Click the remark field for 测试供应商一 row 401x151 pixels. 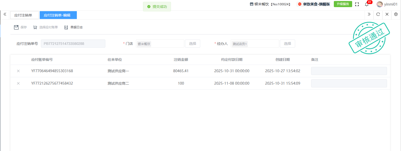[x=349, y=71]
